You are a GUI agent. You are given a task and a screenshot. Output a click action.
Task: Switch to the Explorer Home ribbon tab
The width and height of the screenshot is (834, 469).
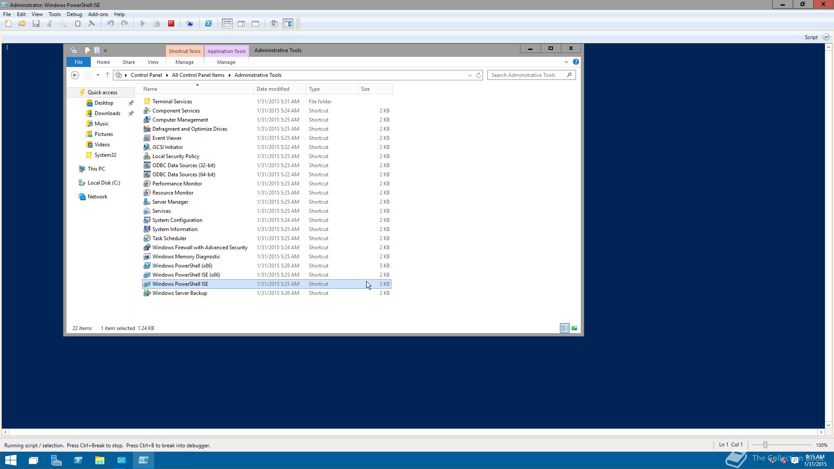(103, 62)
